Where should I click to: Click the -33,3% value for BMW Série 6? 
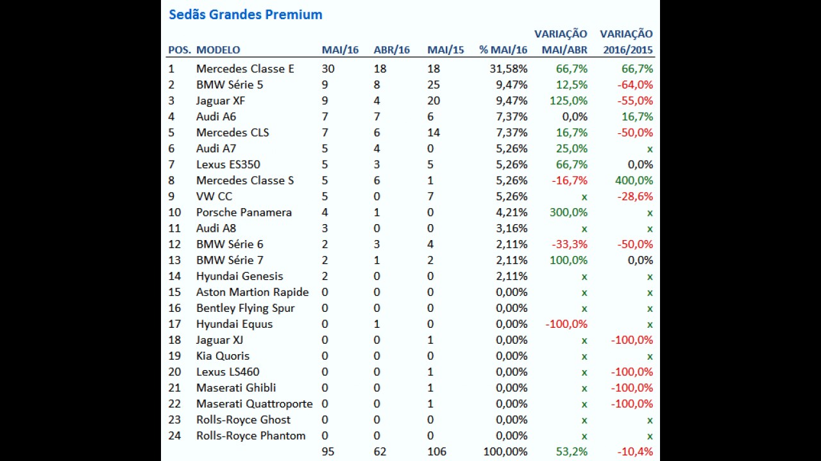pos(570,245)
